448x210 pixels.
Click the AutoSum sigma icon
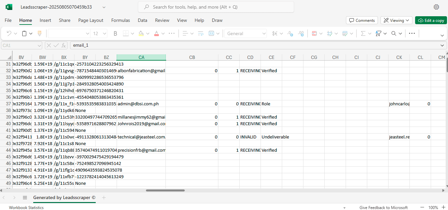click(363, 33)
